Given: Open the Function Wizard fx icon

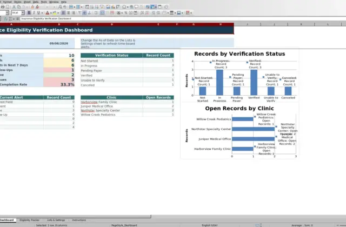Looking at the screenshot, I should tap(6, 19).
